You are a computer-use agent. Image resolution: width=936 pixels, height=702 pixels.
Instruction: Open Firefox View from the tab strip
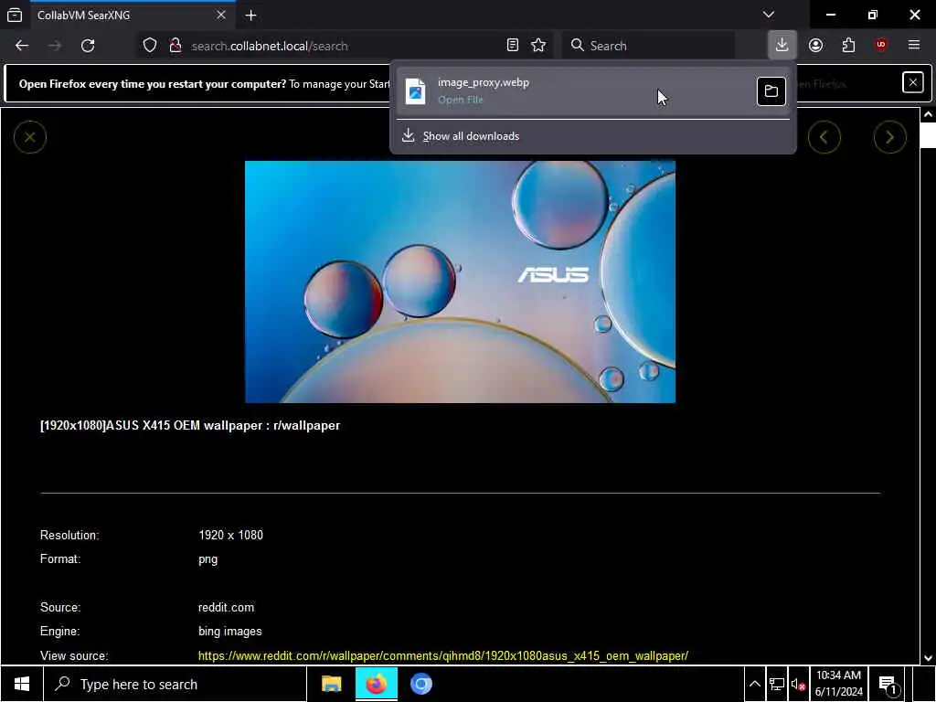(15, 15)
